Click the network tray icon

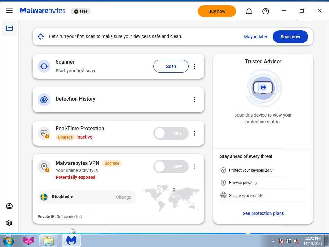point(289,241)
